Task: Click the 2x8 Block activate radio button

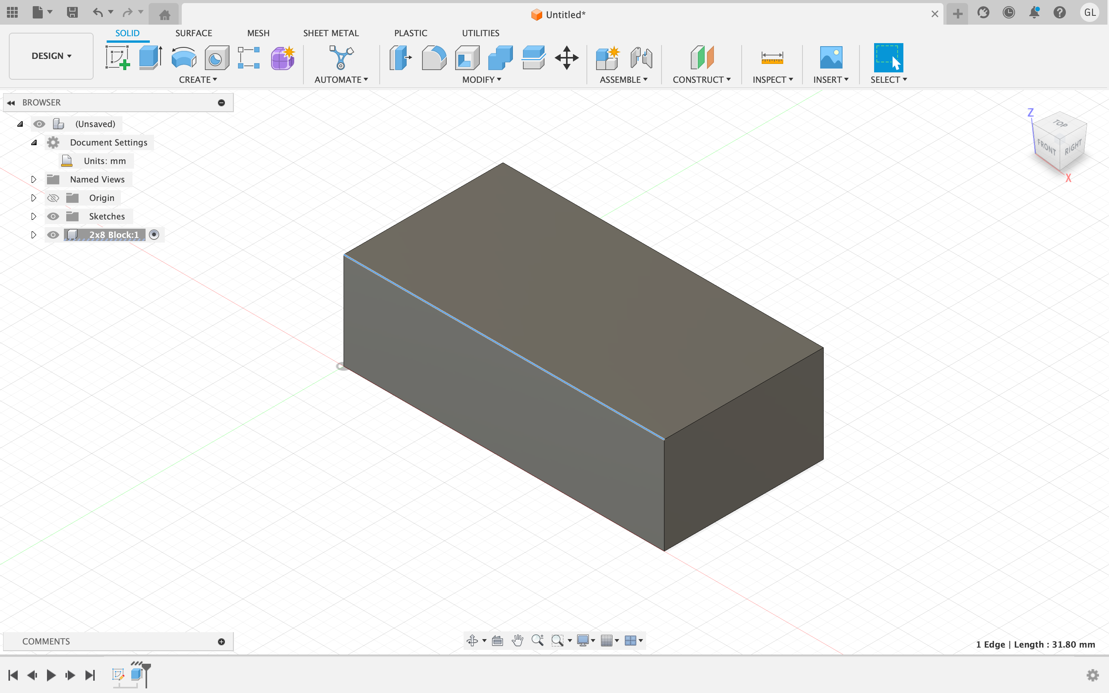Action: pos(154,235)
